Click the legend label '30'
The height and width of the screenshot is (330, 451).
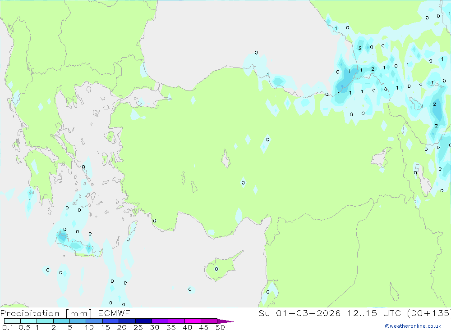pos(155,327)
